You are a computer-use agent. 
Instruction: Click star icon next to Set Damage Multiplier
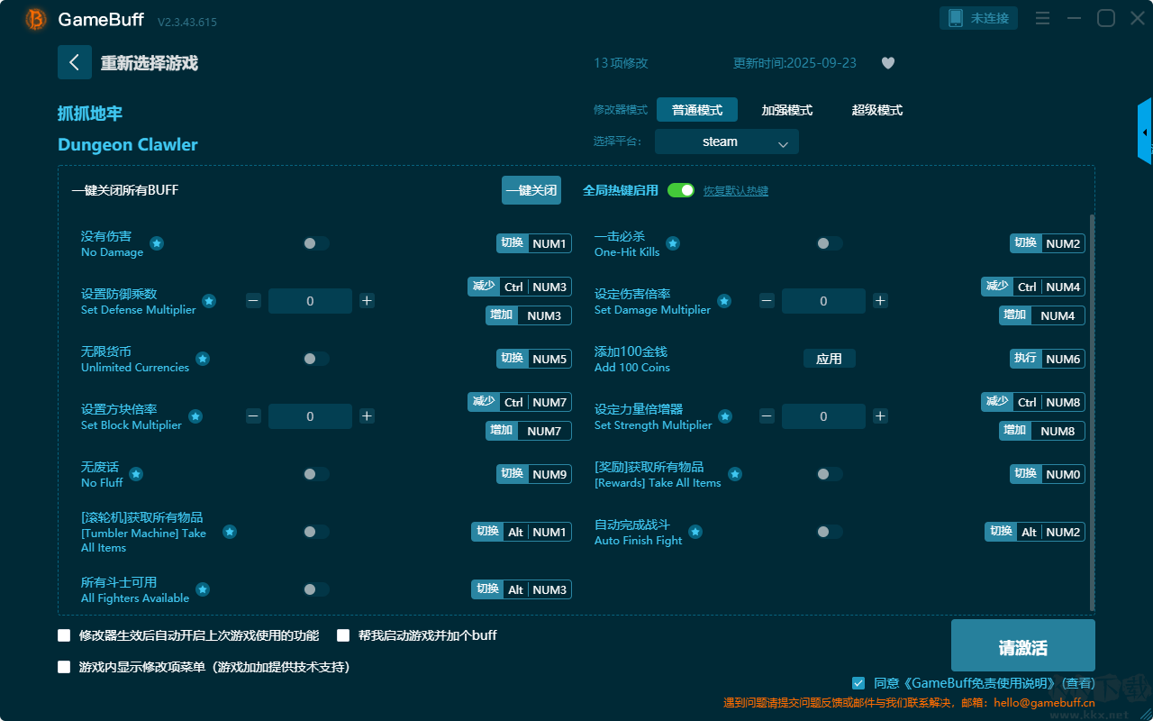[724, 301]
